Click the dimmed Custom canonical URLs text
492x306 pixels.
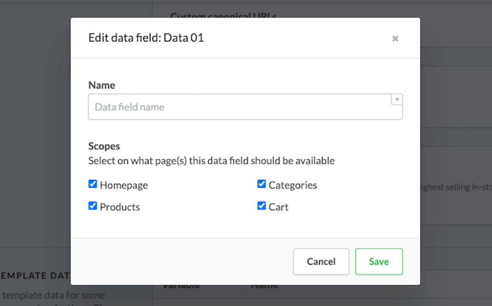tap(223, 15)
